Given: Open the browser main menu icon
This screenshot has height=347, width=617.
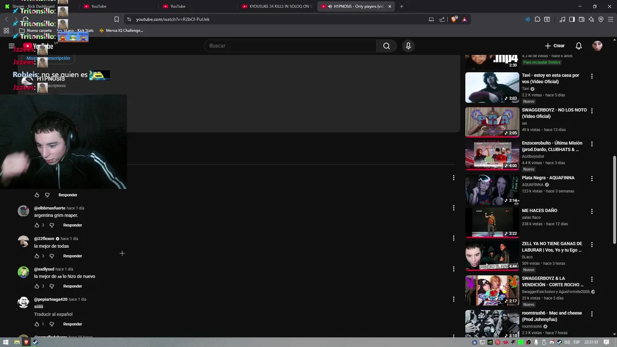Looking at the screenshot, I should tap(610, 19).
